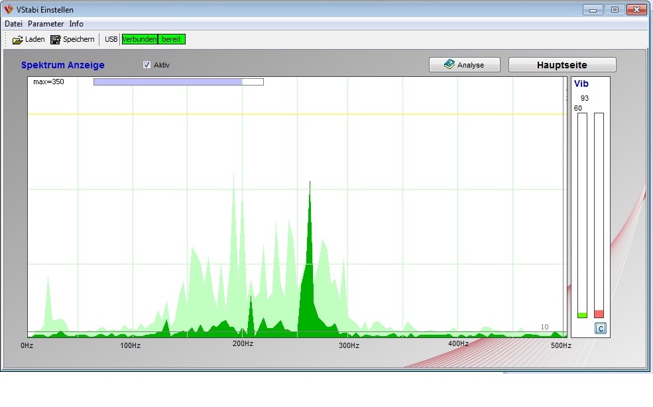Maximize the VStabi Einstellen window
The width and height of the screenshot is (653, 407).
[x=615, y=10]
